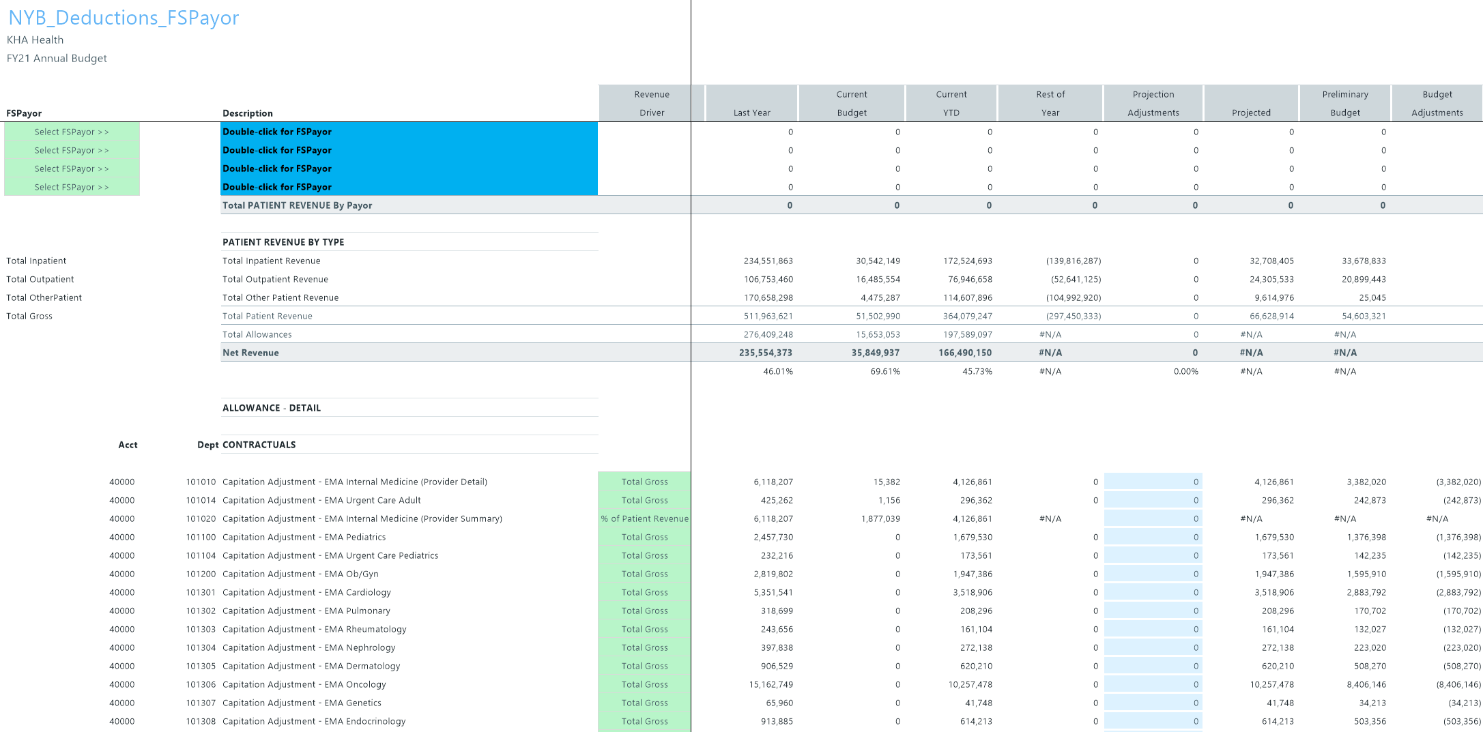The image size is (1483, 732).
Task: Open Revenue Driver for EMA Oncology
Action: tap(644, 684)
